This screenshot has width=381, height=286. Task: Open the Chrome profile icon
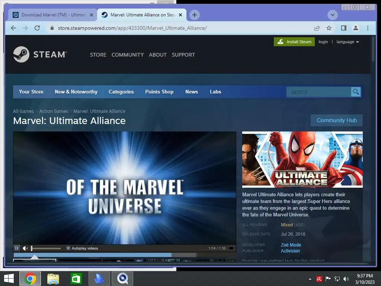[x=355, y=28]
